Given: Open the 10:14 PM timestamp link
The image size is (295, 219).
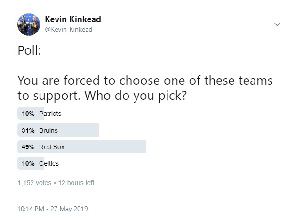Looking at the screenshot, I should click(x=32, y=208).
